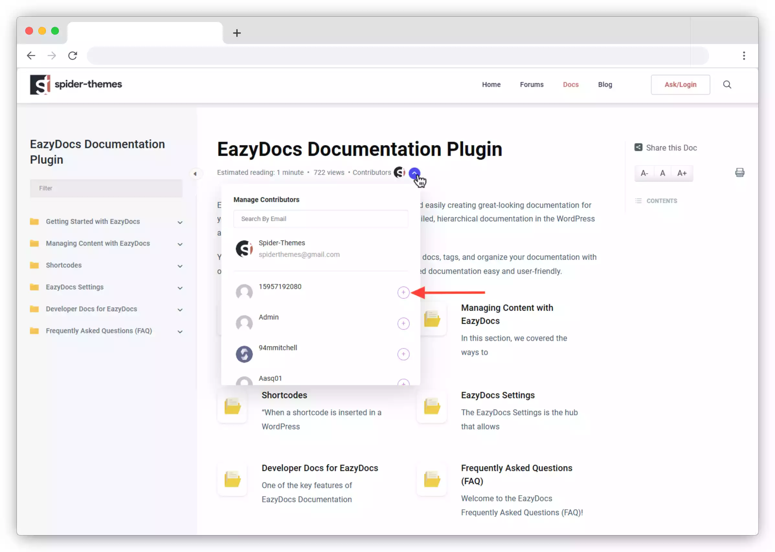Click the print doc icon
775x552 pixels.
coord(739,172)
